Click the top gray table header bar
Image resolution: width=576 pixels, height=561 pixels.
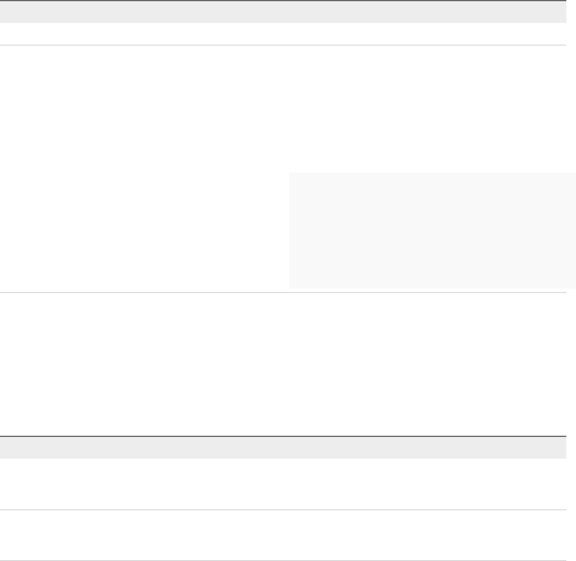point(283,12)
